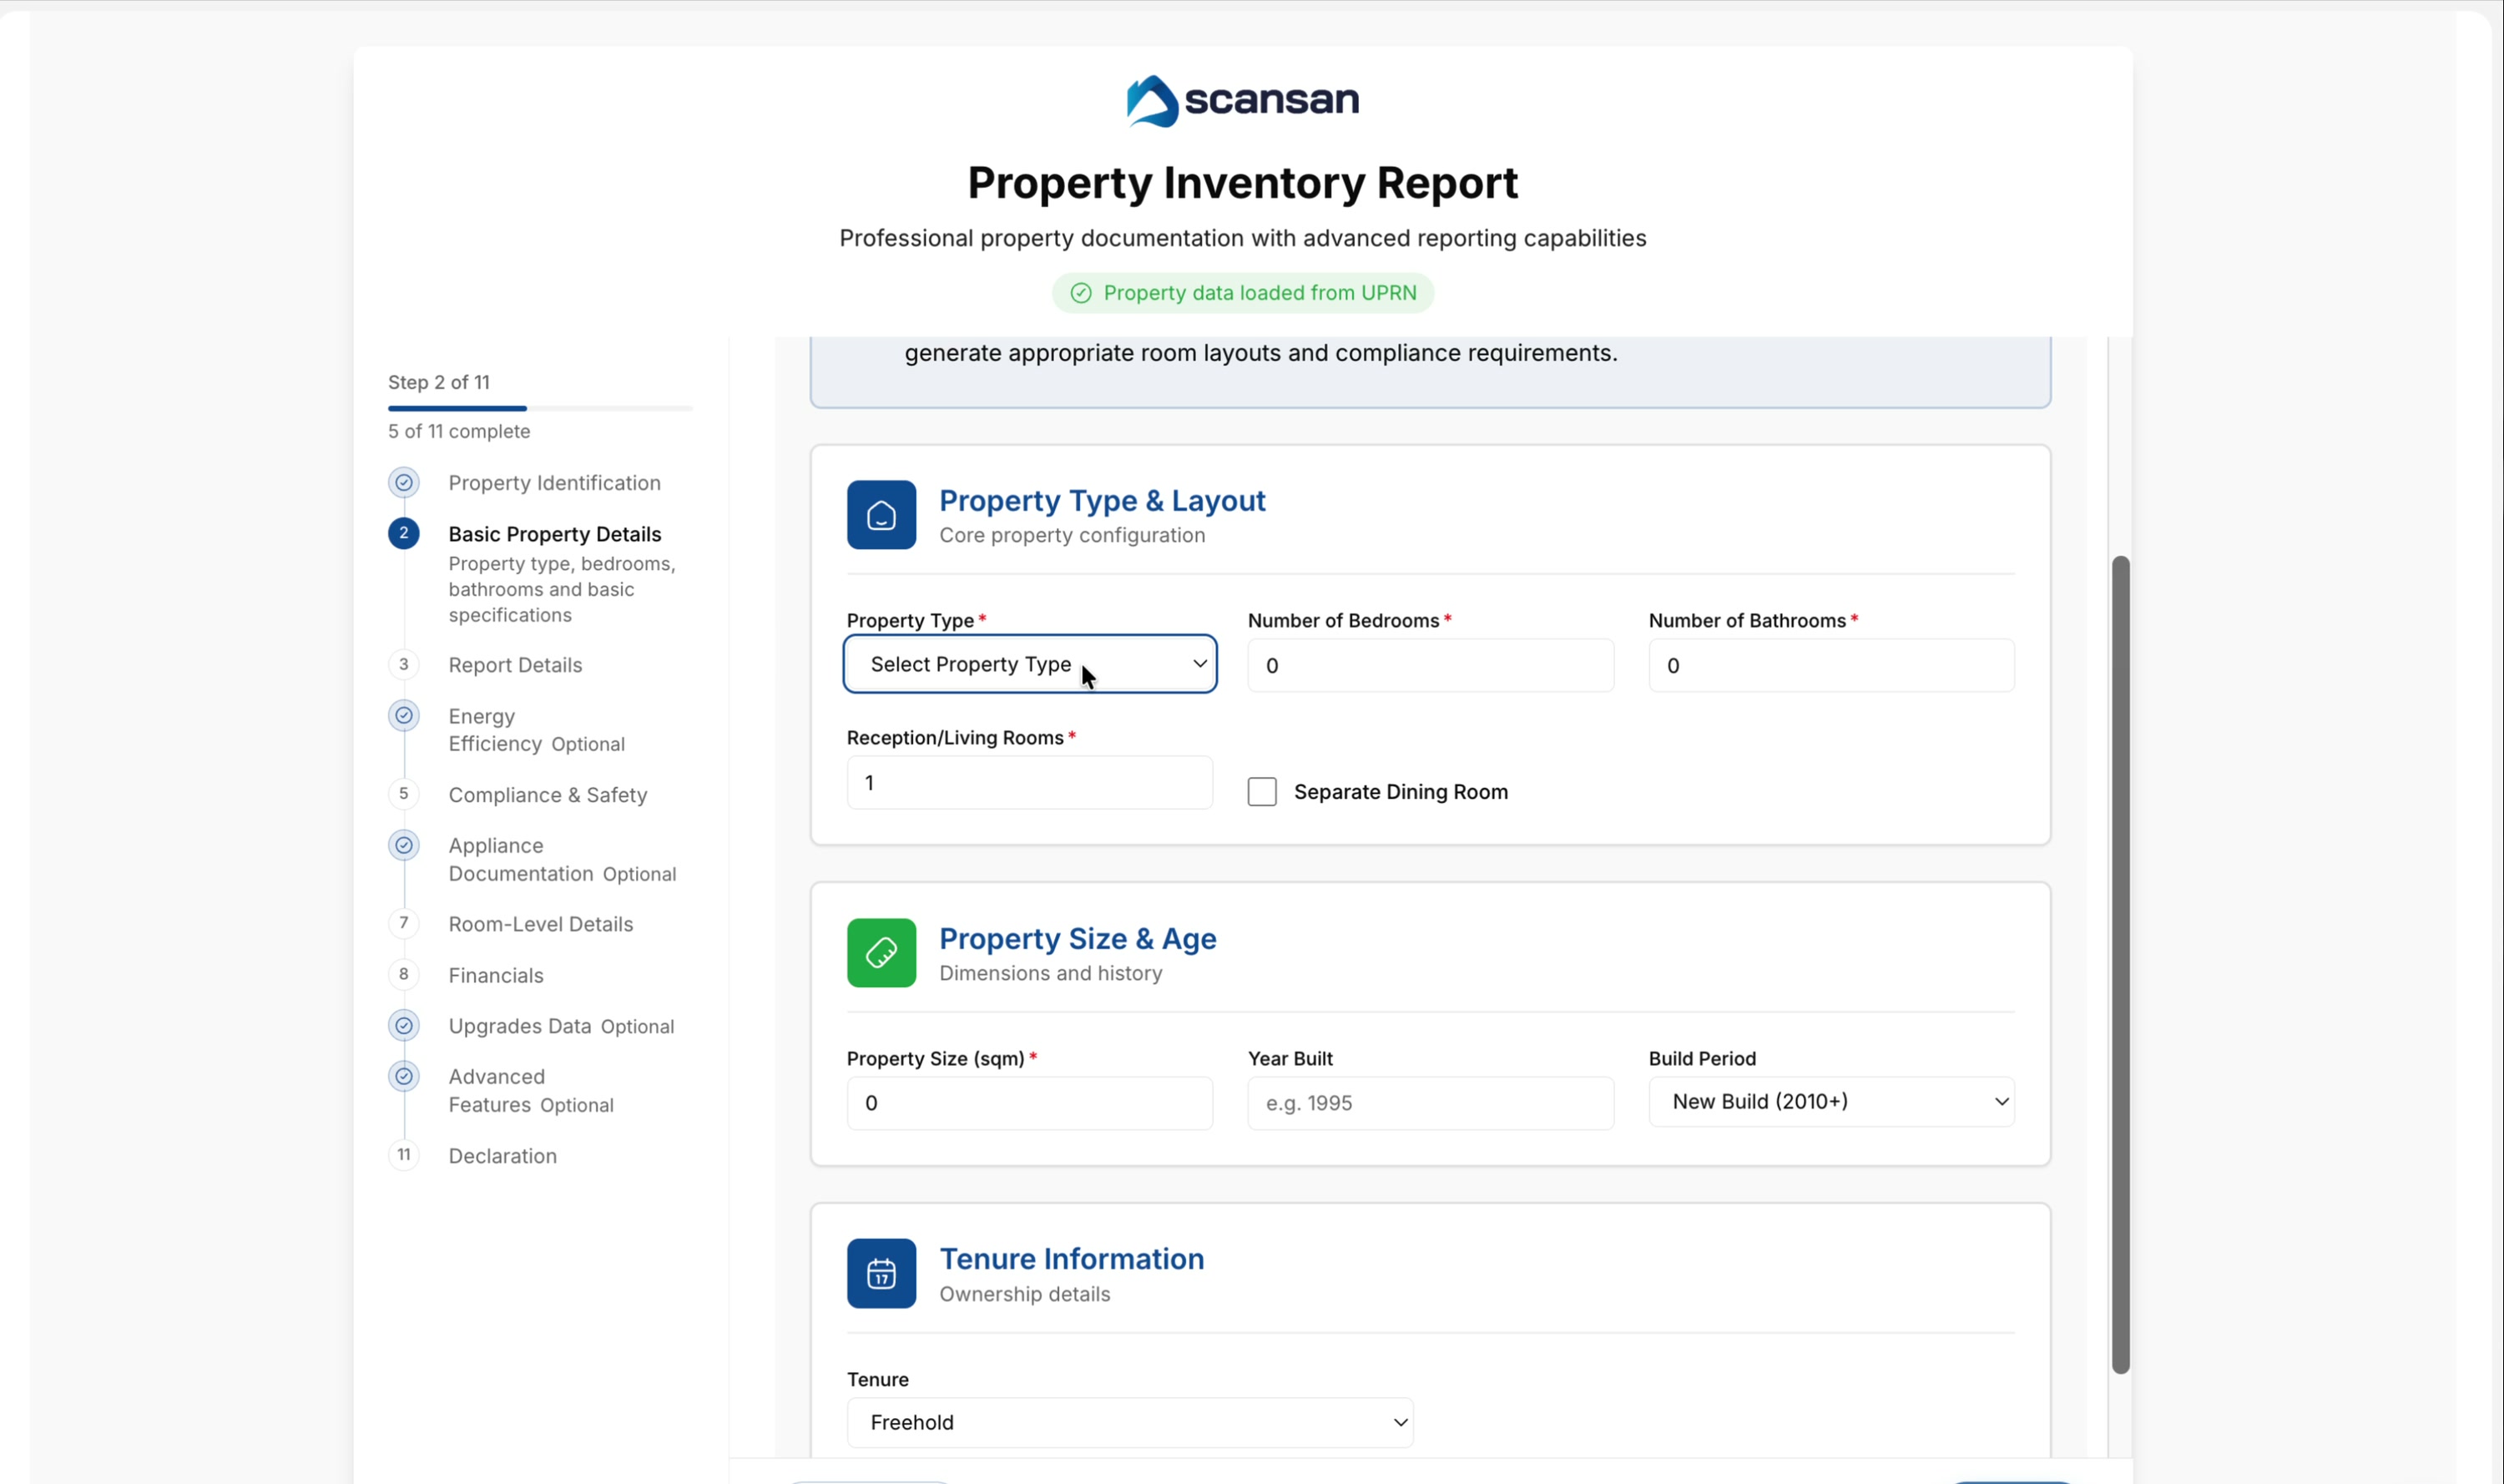The image size is (2504, 1484).
Task: Click the checkmark icon beside Advanced Features
Action: point(404,1077)
